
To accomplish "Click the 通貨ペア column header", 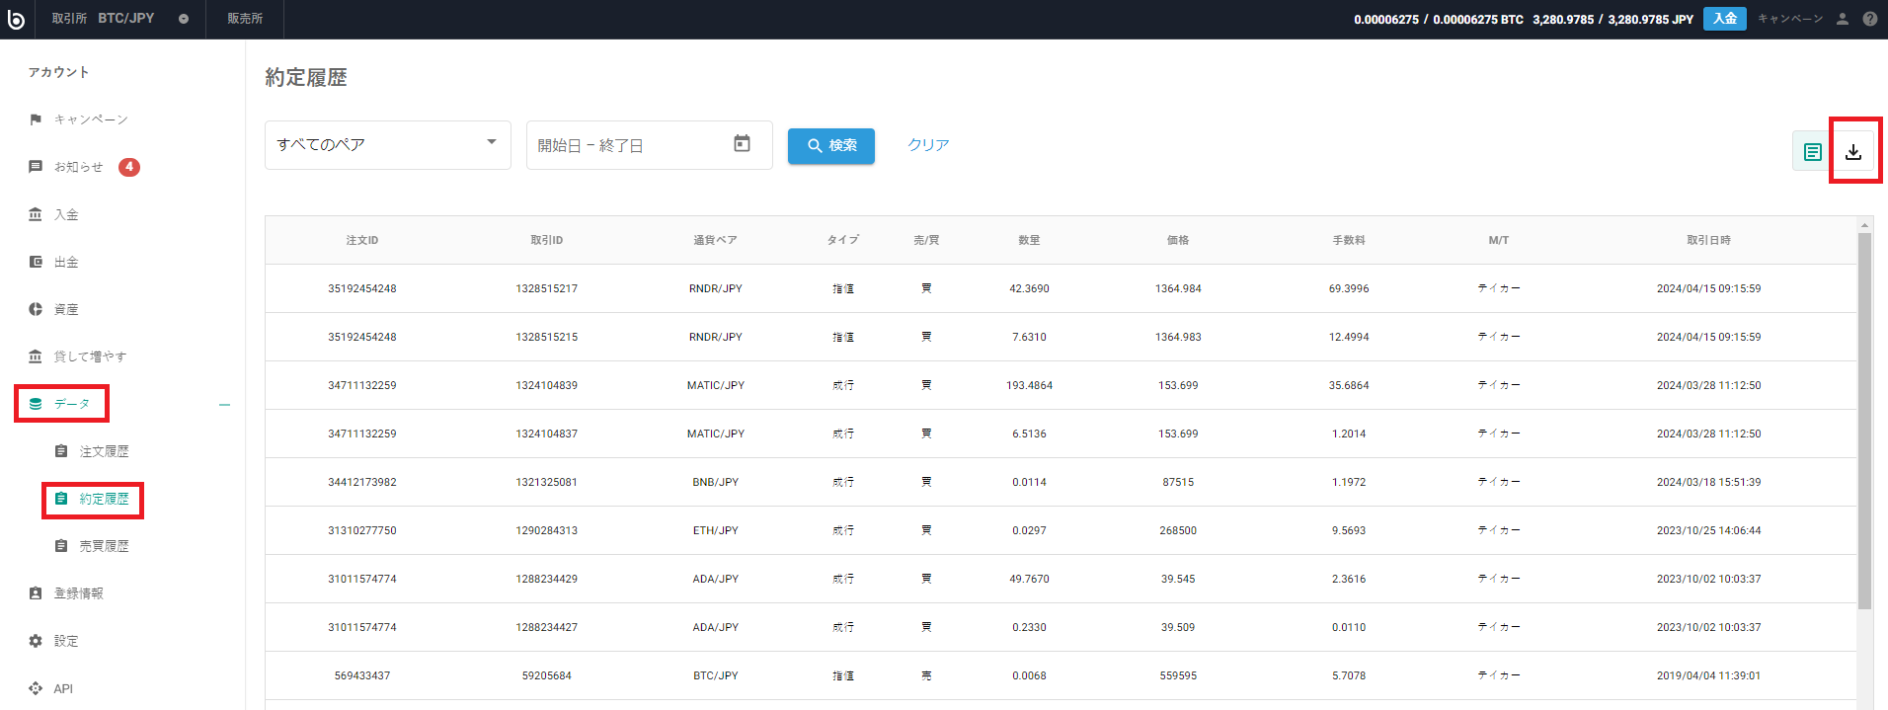I will tap(715, 240).
